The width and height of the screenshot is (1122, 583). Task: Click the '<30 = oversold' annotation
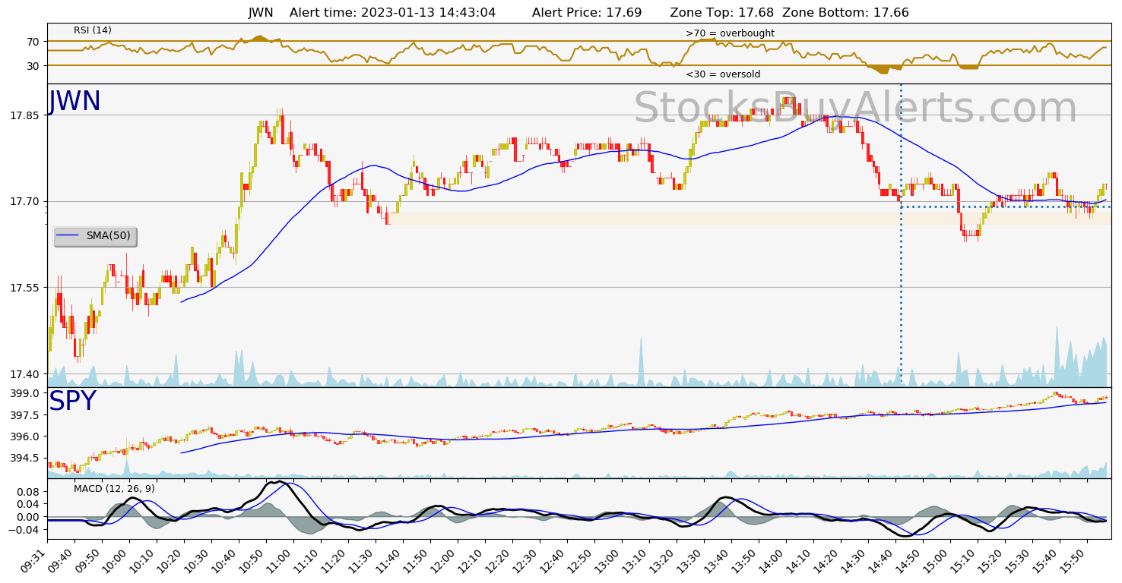point(723,74)
